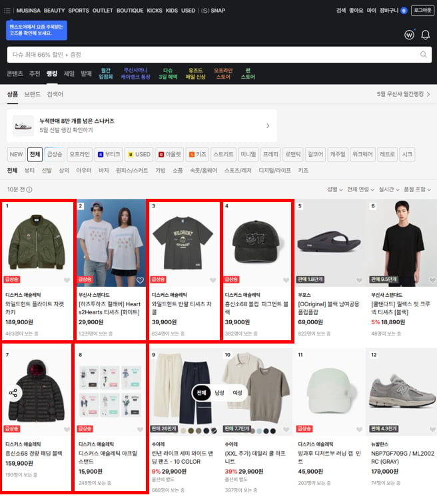This screenshot has height=501, width=437.
Task: Like the 와일드헌트 플라이트 자켓 heart
Action: click(x=67, y=280)
